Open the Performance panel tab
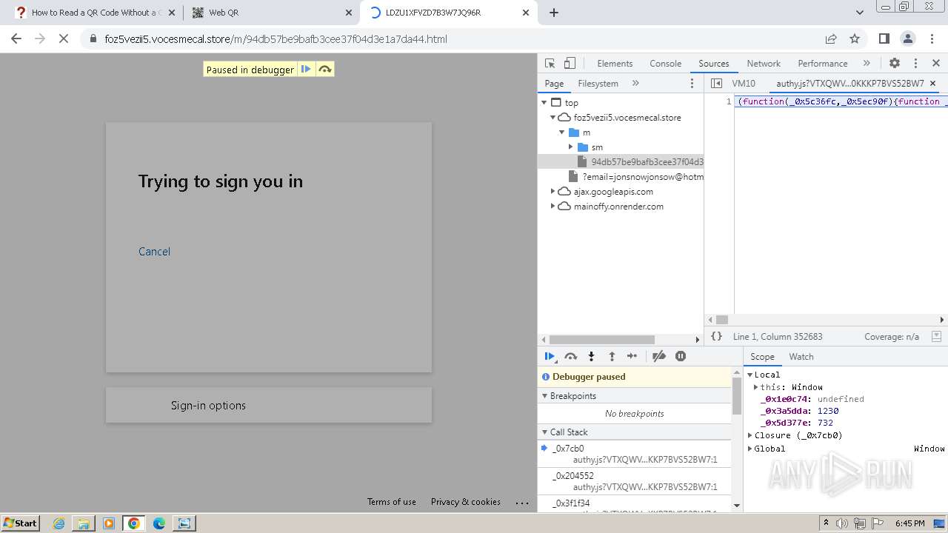Viewport: 948px width, 533px height. [822, 64]
